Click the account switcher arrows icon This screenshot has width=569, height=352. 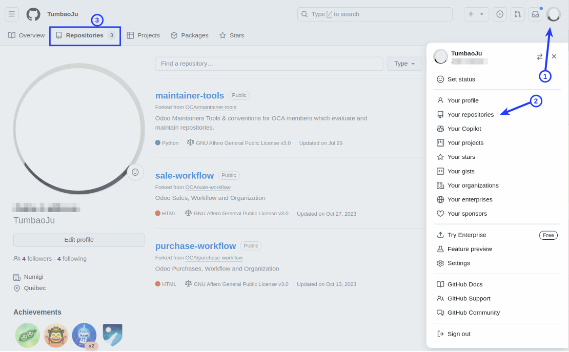coord(540,56)
